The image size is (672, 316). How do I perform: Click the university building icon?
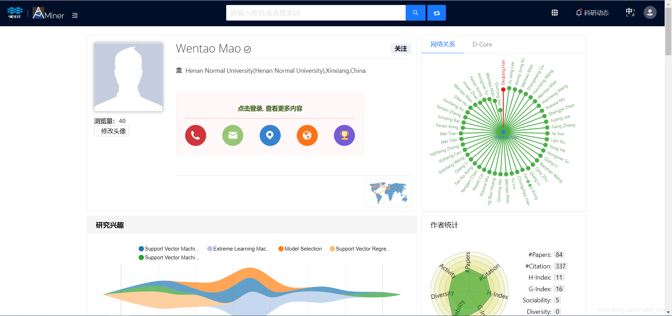coord(179,70)
